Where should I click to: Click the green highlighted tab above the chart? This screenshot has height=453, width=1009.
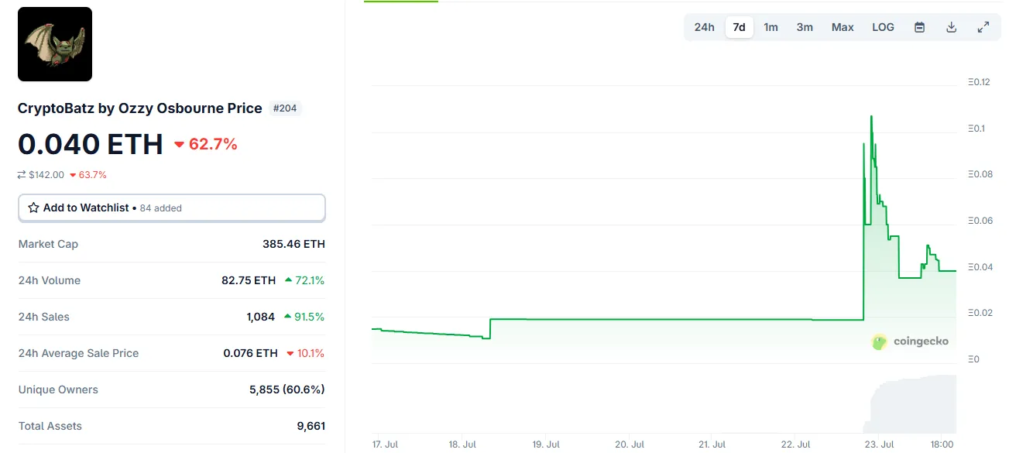click(x=400, y=2)
